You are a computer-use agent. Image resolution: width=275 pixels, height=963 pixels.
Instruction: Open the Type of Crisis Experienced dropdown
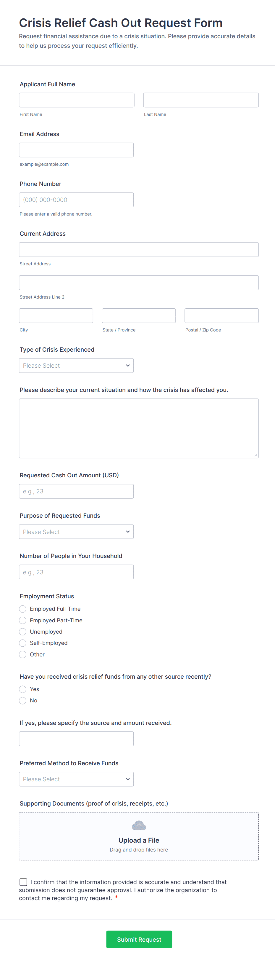[76, 366]
